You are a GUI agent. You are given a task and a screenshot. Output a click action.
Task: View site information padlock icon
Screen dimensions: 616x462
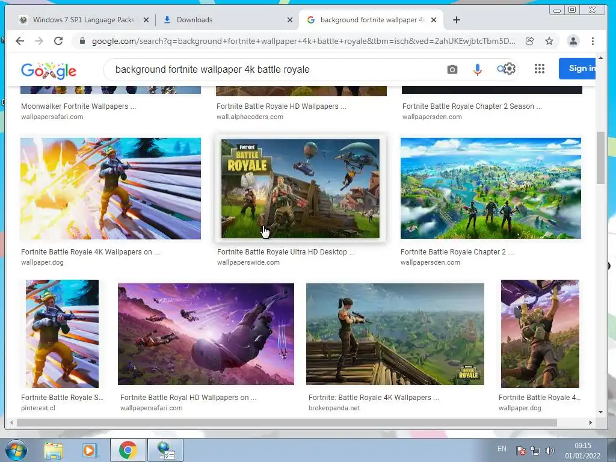82,41
